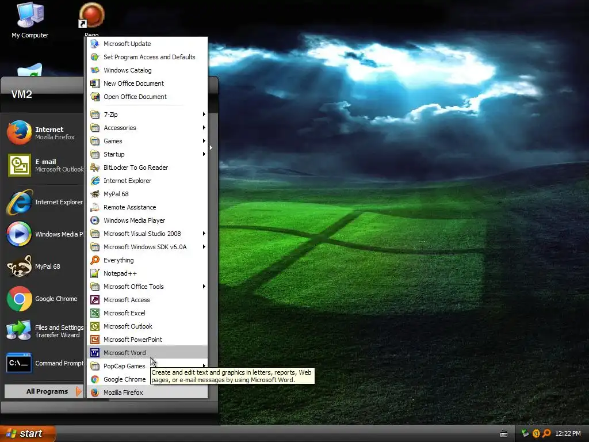The height and width of the screenshot is (442, 589).
Task: Launch Windows Catalog entry
Action: pyautogui.click(x=147, y=70)
